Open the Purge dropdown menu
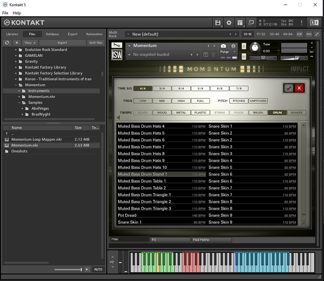The image size is (324, 281). 228,52
